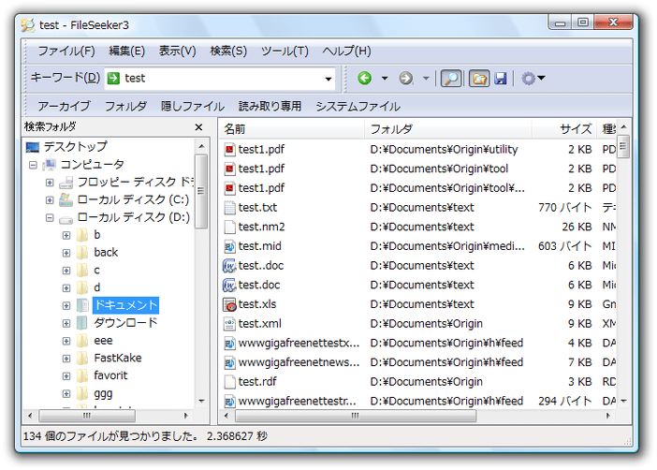The width and height of the screenshot is (657, 470).
Task: Expand the back folder node
Action: point(66,253)
